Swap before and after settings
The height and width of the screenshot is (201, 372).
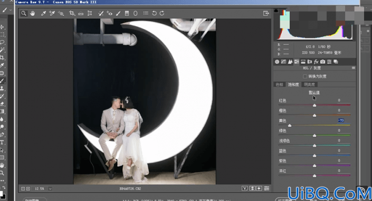tap(252, 188)
